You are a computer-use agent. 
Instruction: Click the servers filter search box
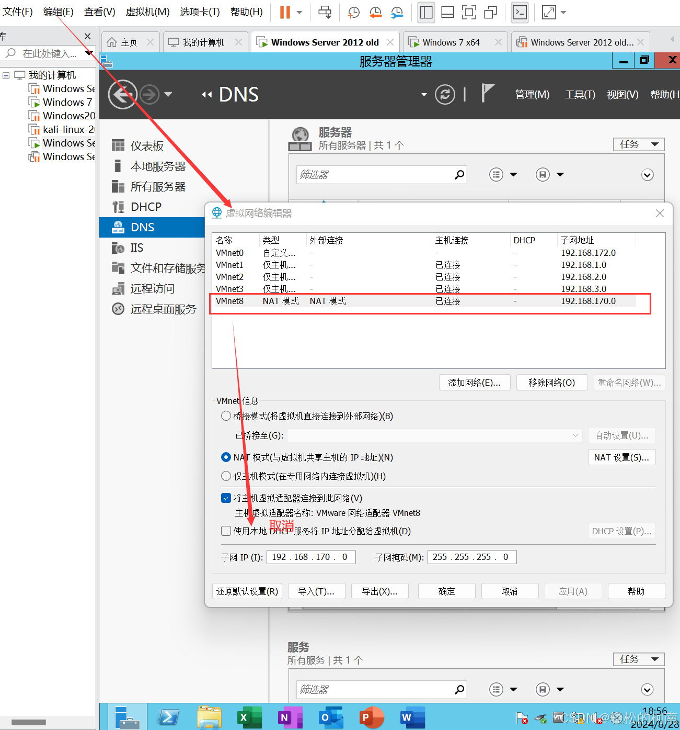(382, 175)
